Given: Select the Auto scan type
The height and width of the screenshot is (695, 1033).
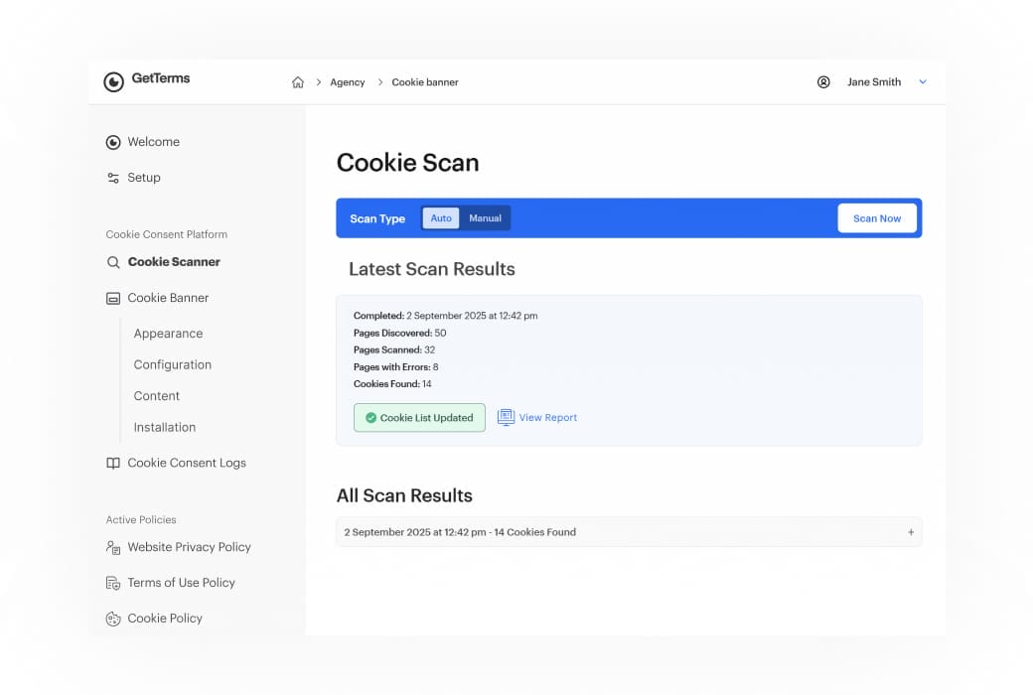Looking at the screenshot, I should pos(440,217).
